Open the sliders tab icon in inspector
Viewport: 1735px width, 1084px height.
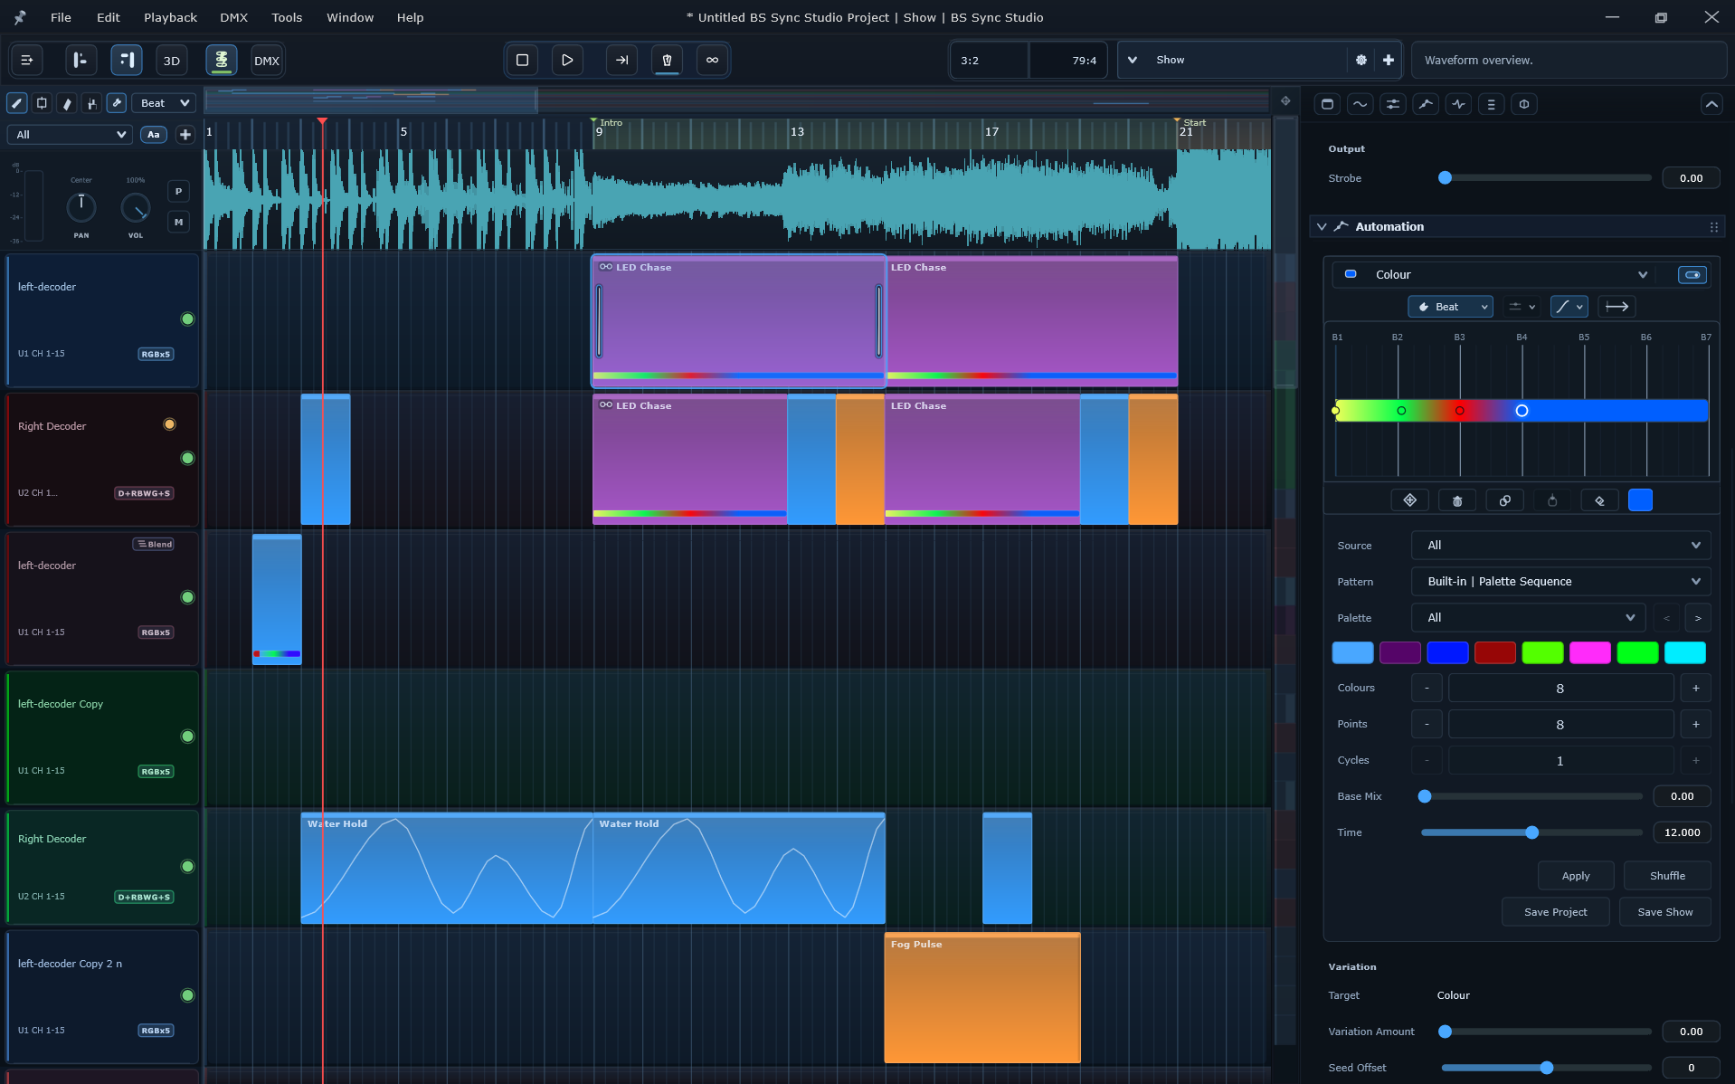pyautogui.click(x=1393, y=104)
